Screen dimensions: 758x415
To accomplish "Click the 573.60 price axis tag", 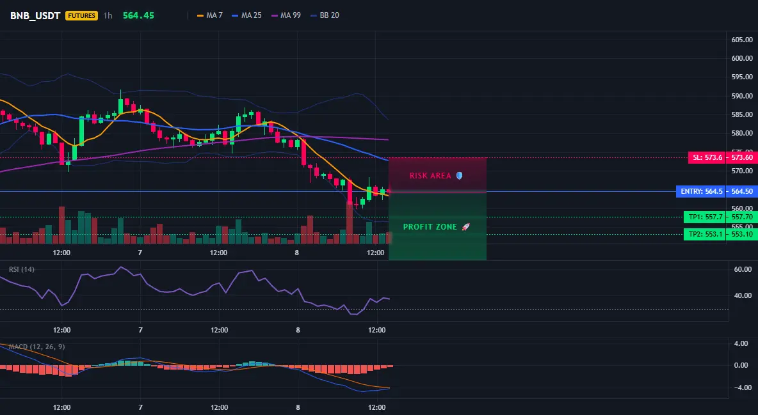I will click(742, 157).
